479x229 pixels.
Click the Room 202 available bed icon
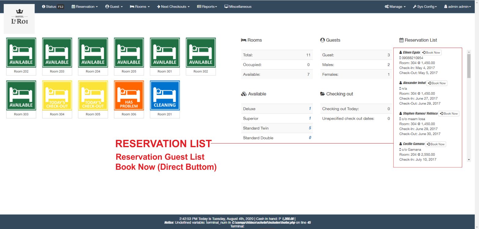[x=21, y=53]
